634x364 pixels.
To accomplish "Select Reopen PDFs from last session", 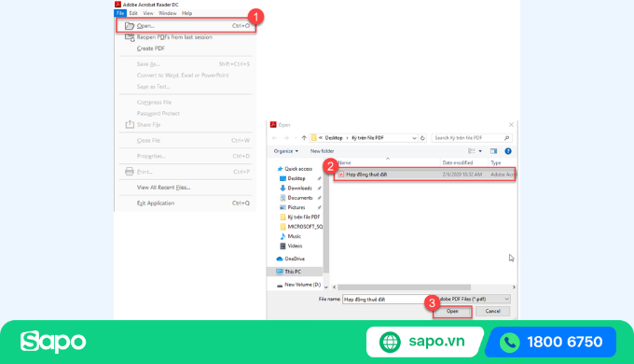I will click(174, 37).
